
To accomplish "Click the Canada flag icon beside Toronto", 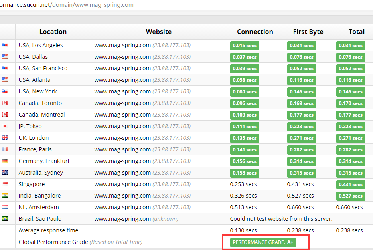I will tap(5, 103).
